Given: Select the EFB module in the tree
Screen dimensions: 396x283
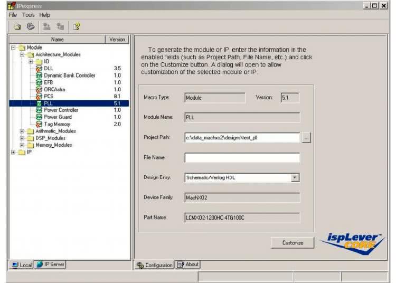Looking at the screenshot, I should [x=49, y=82].
